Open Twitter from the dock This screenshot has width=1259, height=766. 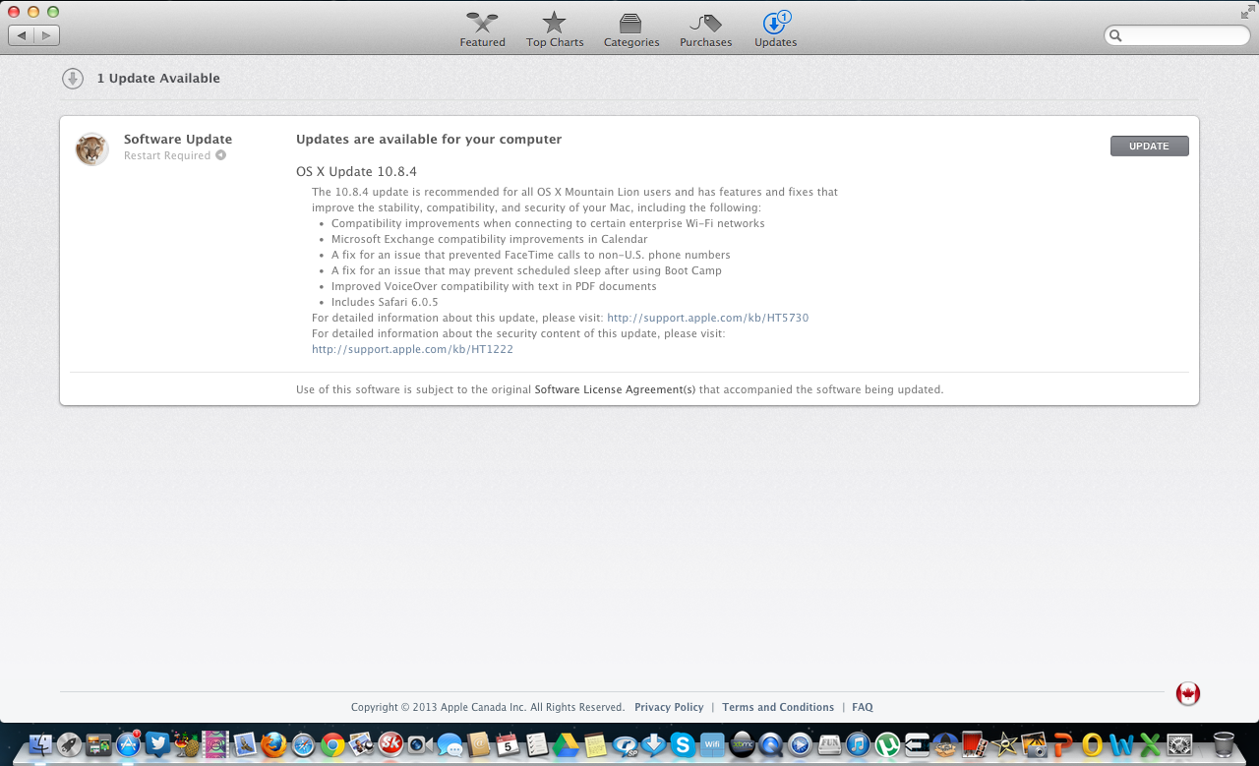pyautogui.click(x=157, y=744)
